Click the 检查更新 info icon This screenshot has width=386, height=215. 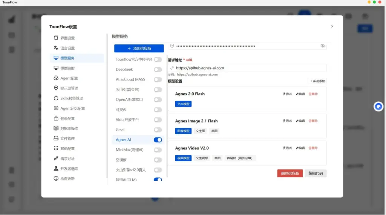[x=56, y=178]
